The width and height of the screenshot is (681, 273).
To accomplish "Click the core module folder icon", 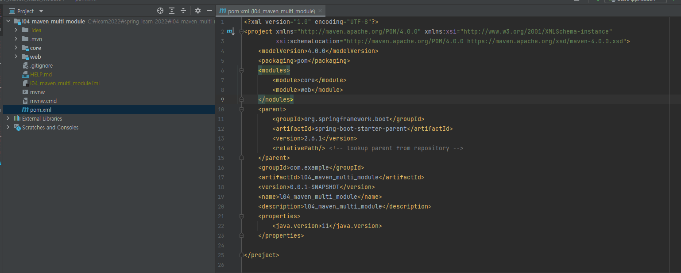I will 25,48.
